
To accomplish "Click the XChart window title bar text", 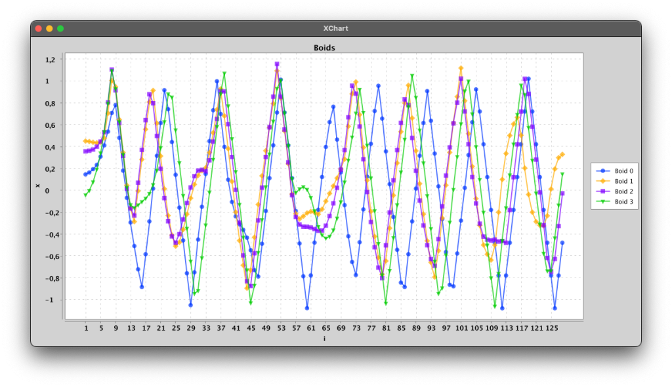I will [x=335, y=28].
